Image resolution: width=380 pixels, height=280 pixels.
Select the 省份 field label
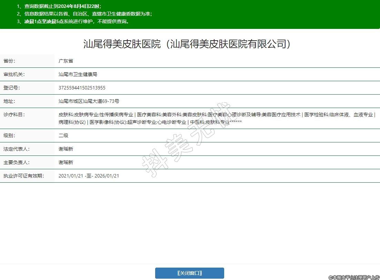(9, 61)
